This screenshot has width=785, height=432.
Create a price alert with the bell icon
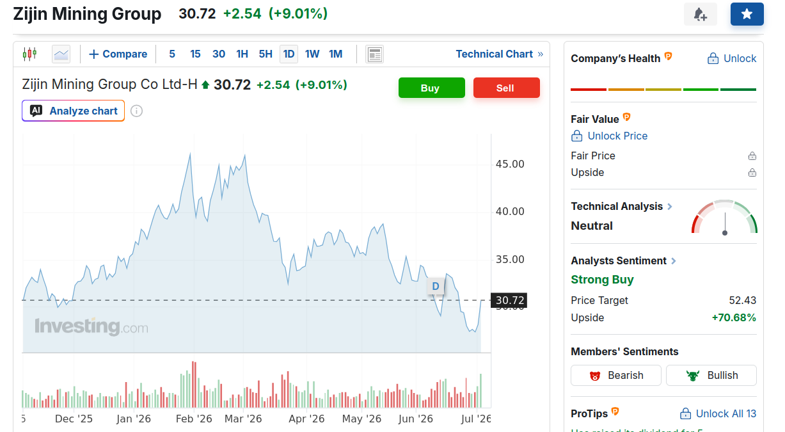click(701, 14)
